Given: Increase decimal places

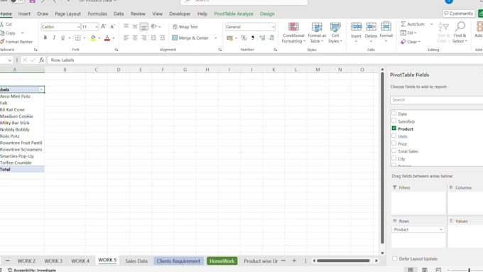Looking at the screenshot, I should click(262, 38).
